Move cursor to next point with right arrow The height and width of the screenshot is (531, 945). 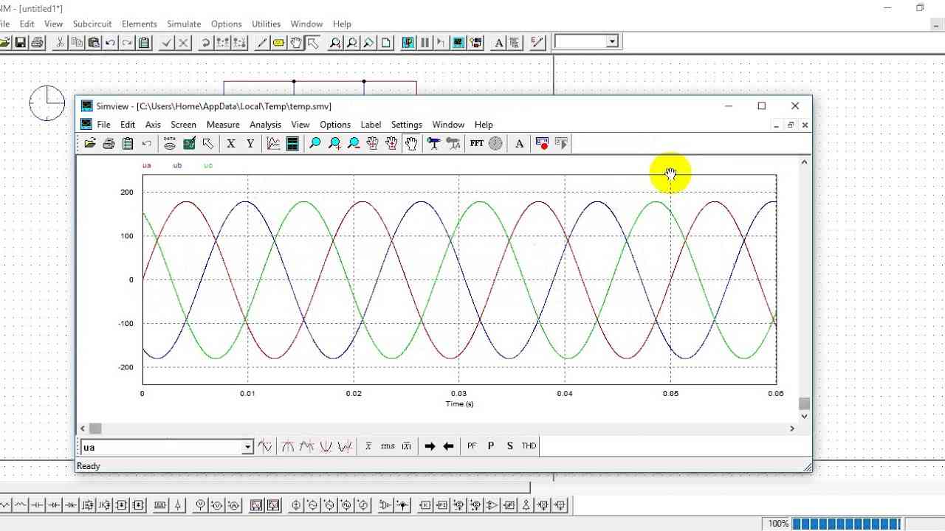click(430, 446)
